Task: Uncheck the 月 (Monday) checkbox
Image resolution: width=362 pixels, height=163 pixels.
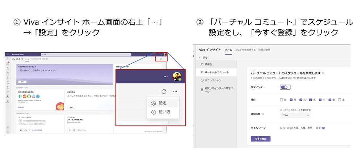Action: click(291, 100)
